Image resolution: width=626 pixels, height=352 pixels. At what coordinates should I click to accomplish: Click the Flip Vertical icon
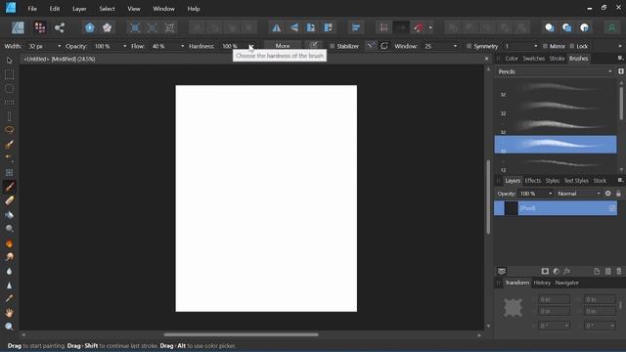coord(293,27)
